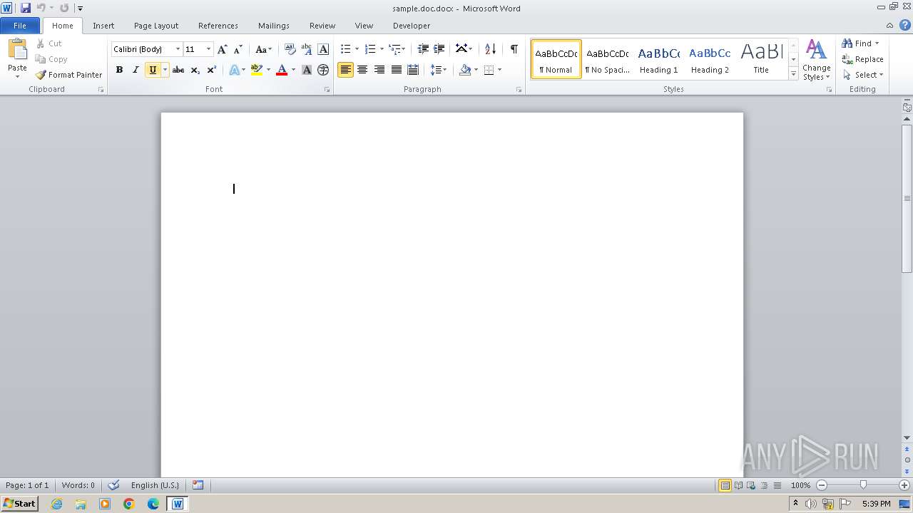This screenshot has width=913, height=513.
Task: Toggle Web Layout view button
Action: [750, 485]
